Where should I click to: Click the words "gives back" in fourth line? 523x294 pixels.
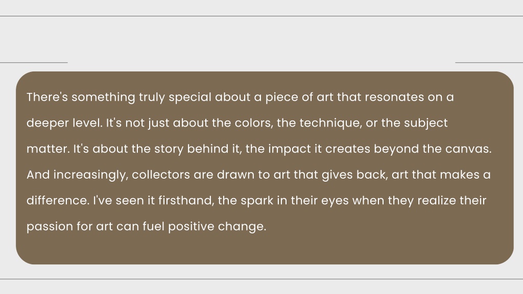tap(353, 175)
